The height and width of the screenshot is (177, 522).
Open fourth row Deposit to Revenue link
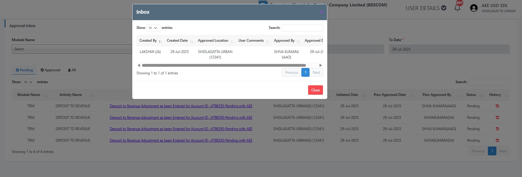pyautogui.click(x=181, y=140)
